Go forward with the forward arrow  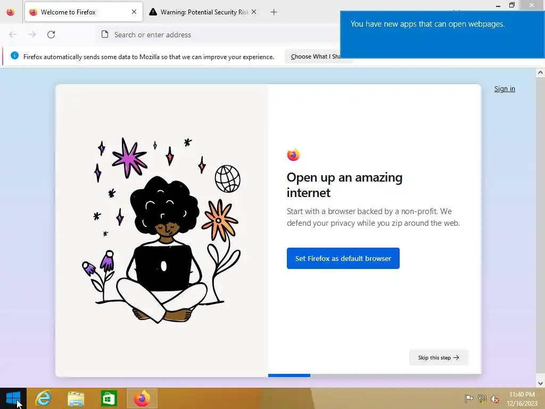pyautogui.click(x=32, y=35)
